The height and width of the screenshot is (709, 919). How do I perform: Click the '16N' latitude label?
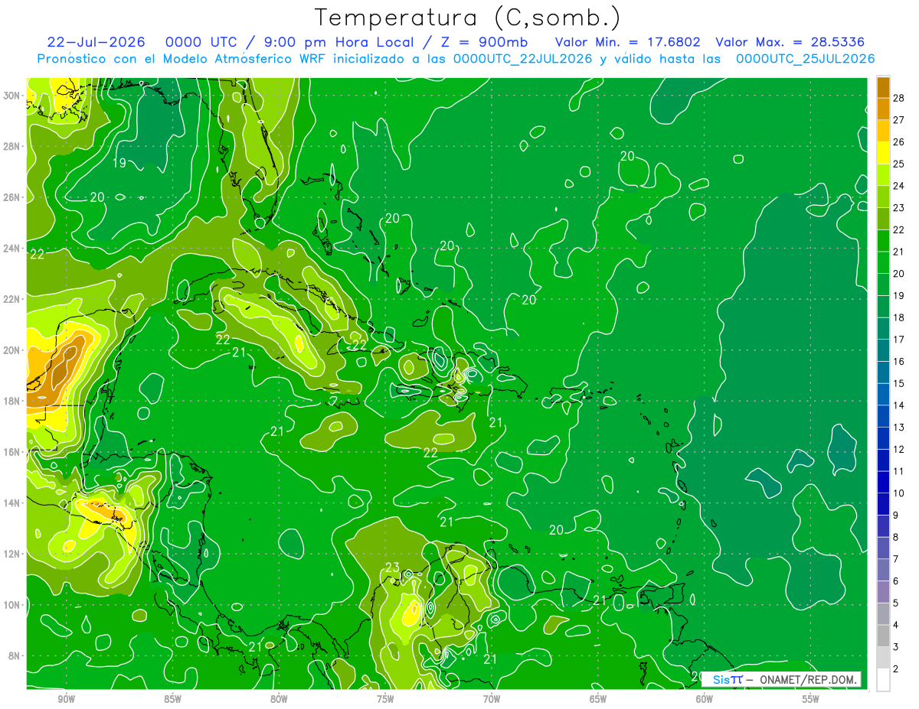[x=12, y=452]
